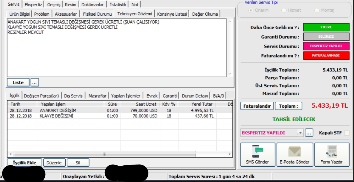Click the Sil button

coord(78,163)
